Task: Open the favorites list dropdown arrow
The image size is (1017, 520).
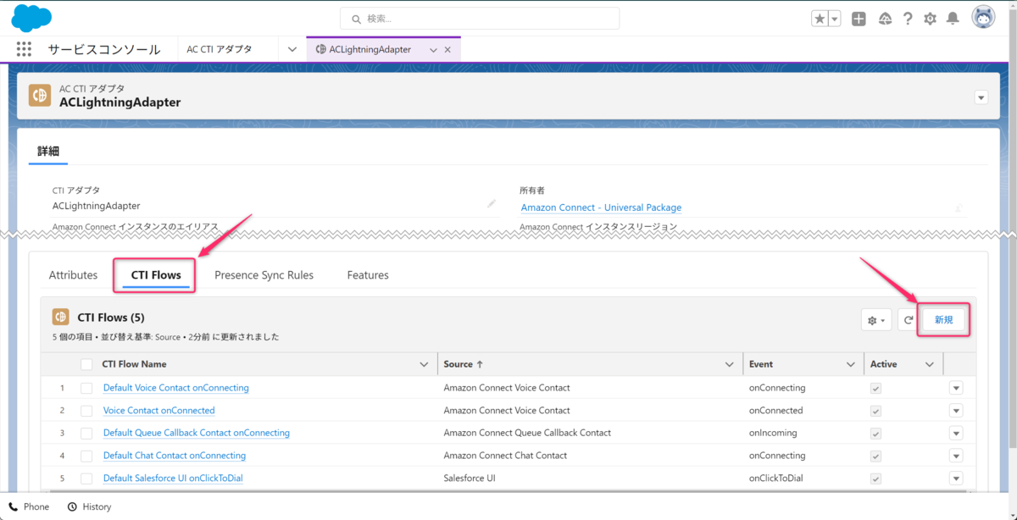Action: (x=835, y=19)
